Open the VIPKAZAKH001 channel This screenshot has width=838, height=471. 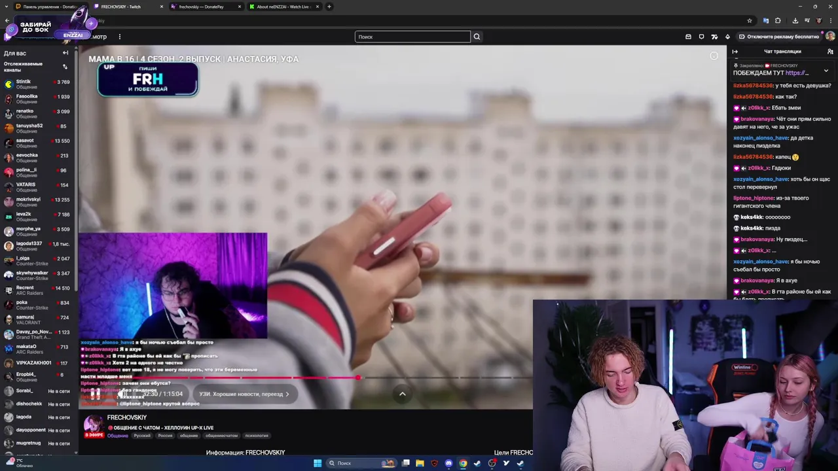point(39,362)
